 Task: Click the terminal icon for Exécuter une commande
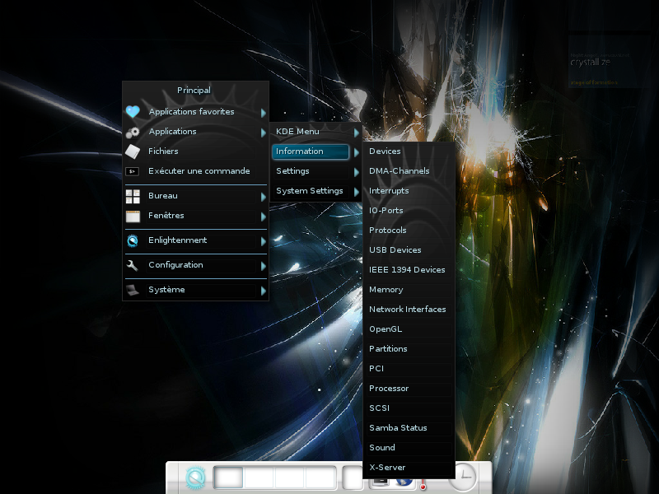pyautogui.click(x=133, y=171)
